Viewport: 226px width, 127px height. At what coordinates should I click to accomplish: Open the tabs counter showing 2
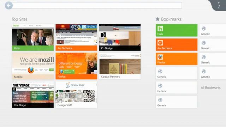[219, 6]
